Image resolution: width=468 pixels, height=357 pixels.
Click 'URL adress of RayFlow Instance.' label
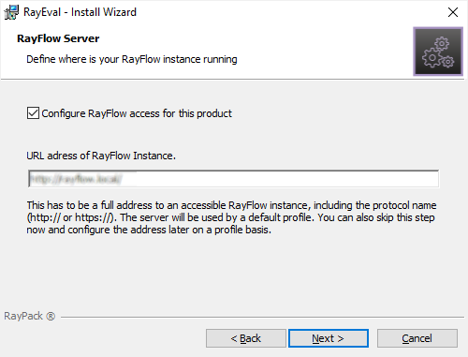(101, 156)
